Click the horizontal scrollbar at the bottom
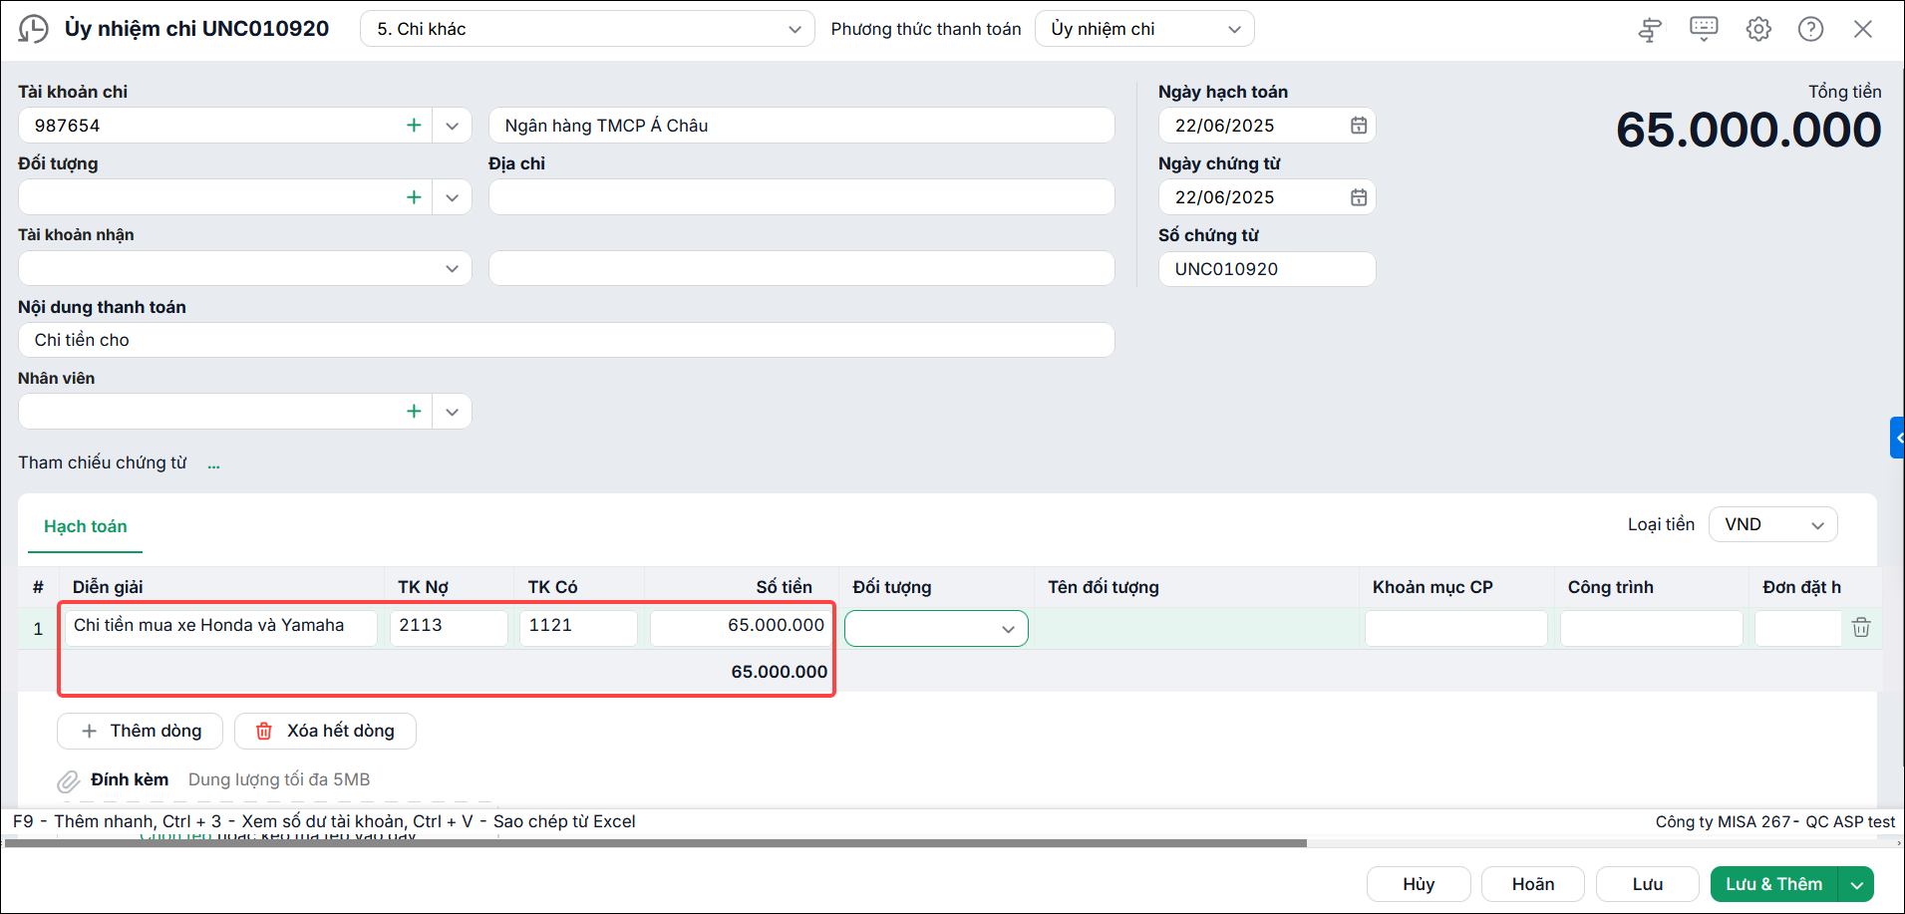1905x914 pixels. pos(655,843)
